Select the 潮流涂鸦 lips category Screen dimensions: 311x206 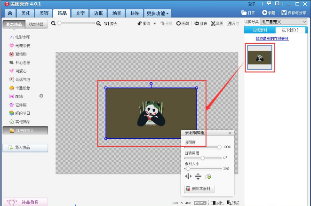pyautogui.click(x=20, y=46)
